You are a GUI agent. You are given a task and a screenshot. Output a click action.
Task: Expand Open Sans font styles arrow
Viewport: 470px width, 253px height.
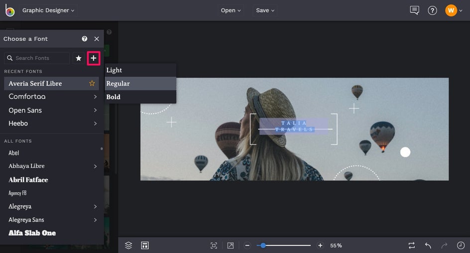tap(95, 110)
